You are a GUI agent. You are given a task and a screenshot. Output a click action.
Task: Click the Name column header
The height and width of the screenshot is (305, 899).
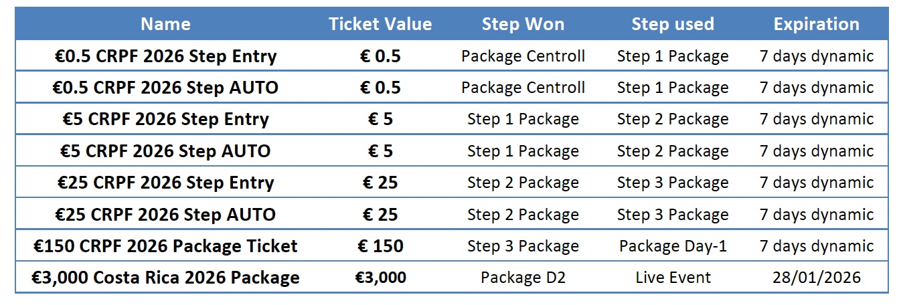point(165,25)
